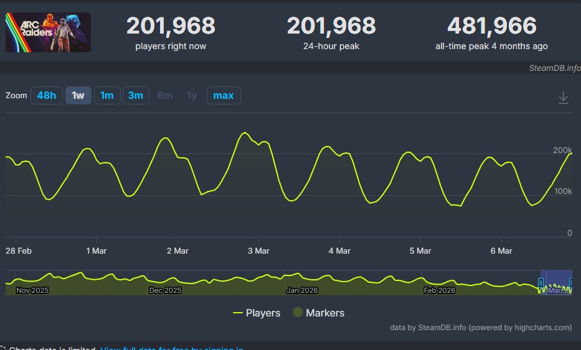Open the ARC Raiders game thumbnail
The width and height of the screenshot is (581, 350).
[x=48, y=32]
